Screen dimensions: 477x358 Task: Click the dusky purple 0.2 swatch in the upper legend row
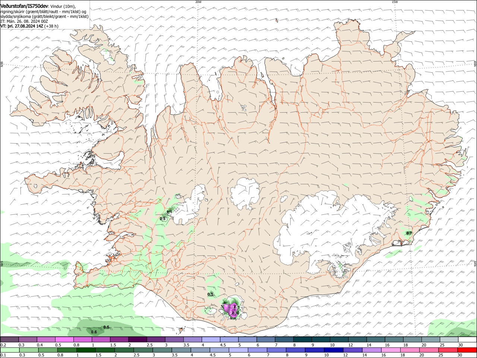coord(9,340)
